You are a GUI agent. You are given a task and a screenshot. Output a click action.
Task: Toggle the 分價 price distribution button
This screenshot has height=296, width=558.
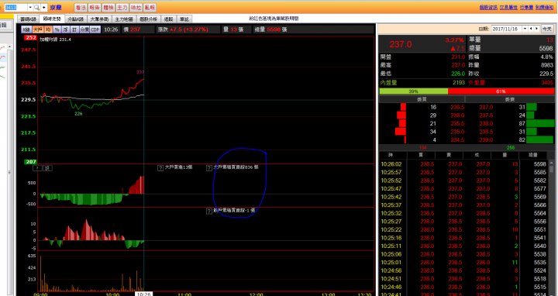click(84, 29)
